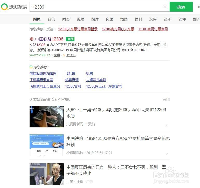Viewport: 200px width, 188px height.
Task: Switch to the 良医 tab
Action: point(109,19)
